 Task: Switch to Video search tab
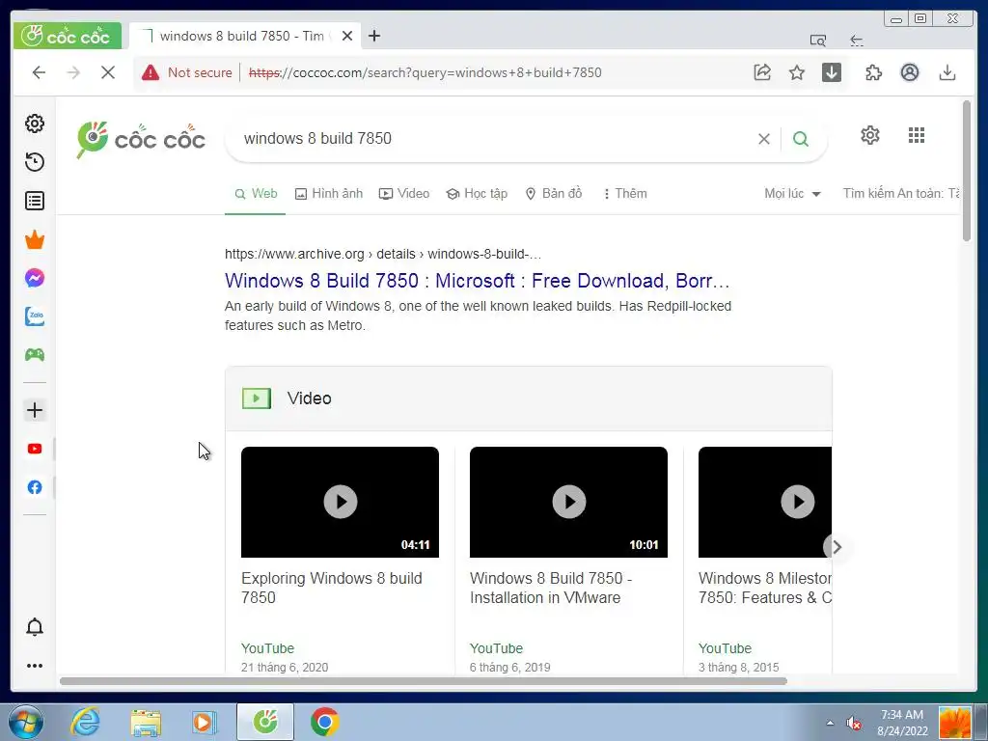404,193
